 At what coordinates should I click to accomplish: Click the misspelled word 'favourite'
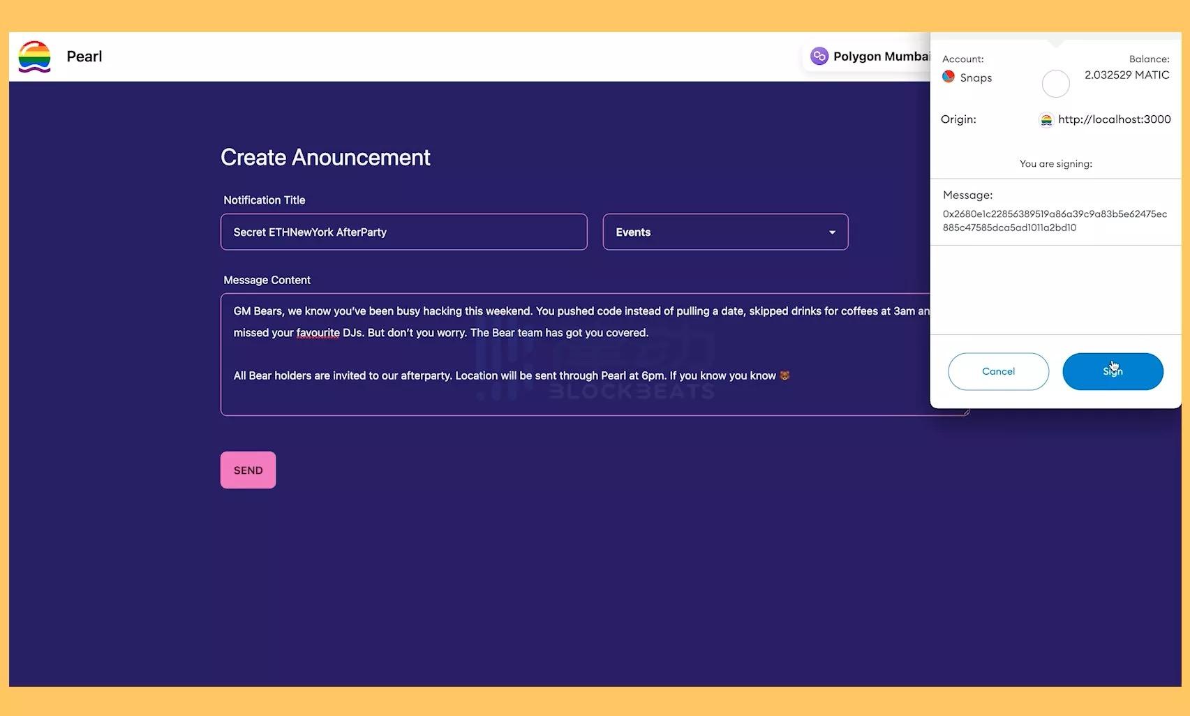click(x=318, y=333)
